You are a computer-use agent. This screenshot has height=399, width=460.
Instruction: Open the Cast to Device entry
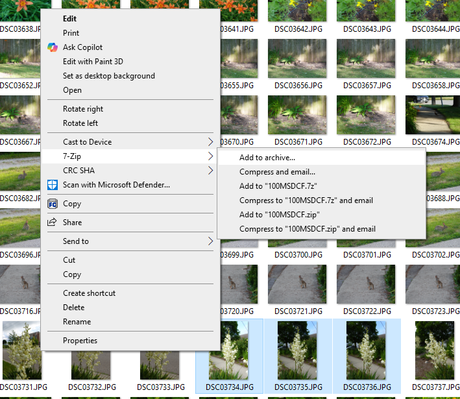click(x=130, y=142)
